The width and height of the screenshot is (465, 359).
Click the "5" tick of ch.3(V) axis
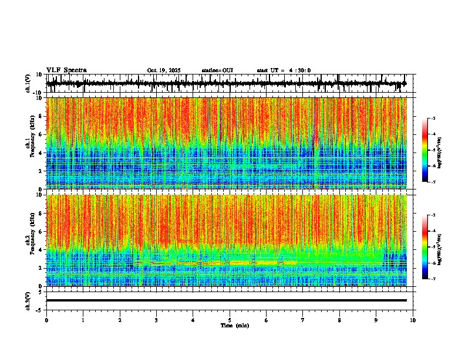41,292
